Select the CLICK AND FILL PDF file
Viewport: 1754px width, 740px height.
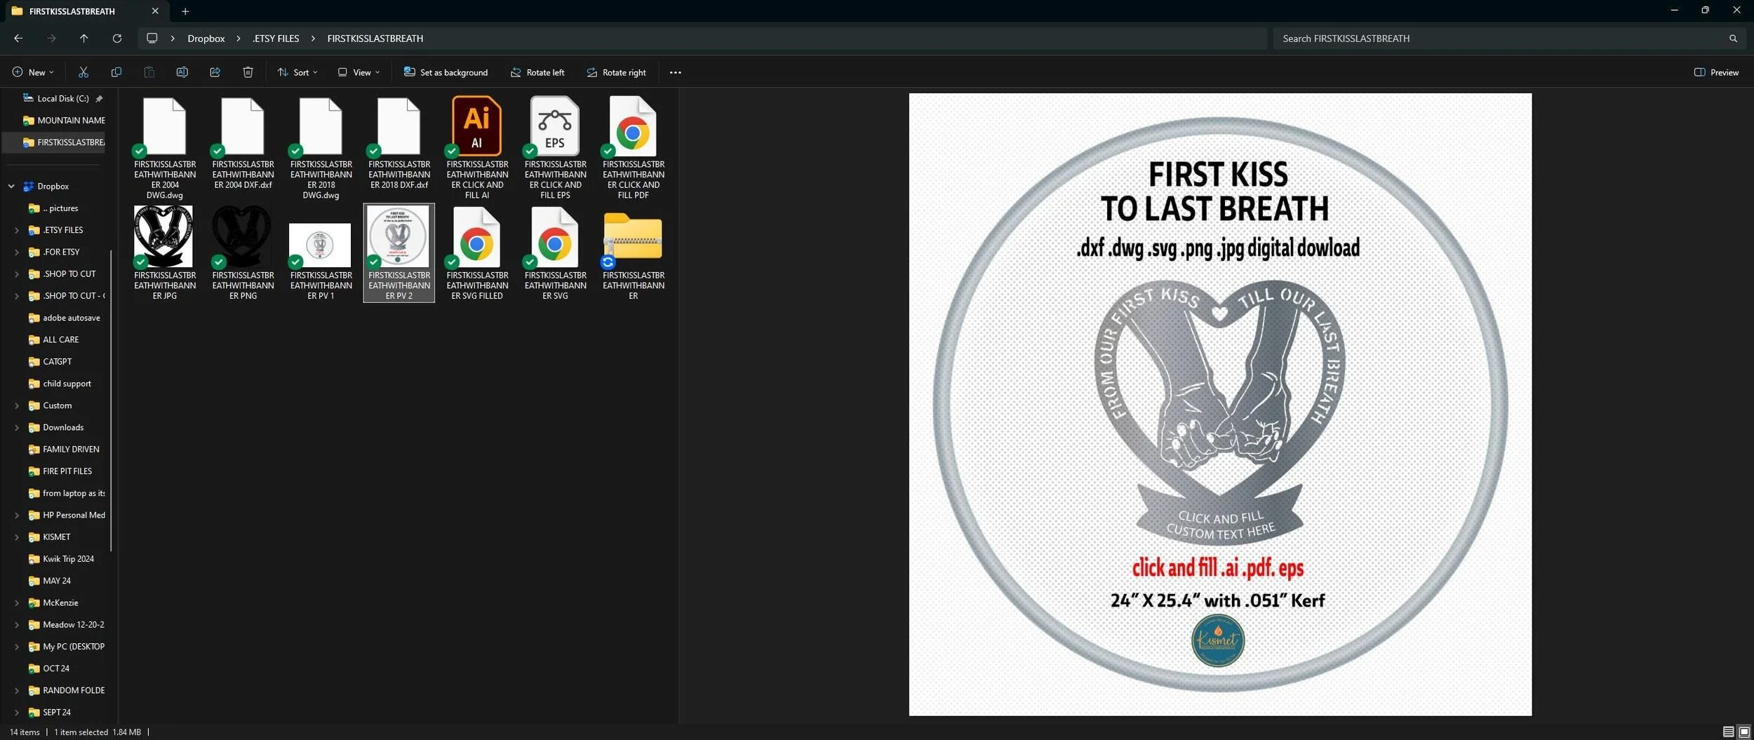(x=633, y=148)
